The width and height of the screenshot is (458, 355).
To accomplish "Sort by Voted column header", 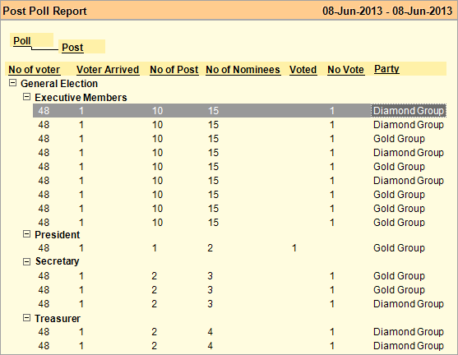I will 303,70.
